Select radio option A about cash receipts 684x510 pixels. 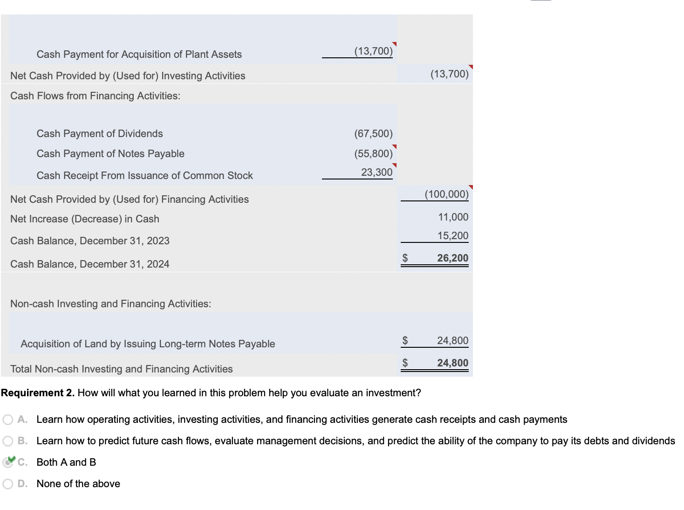(x=7, y=419)
